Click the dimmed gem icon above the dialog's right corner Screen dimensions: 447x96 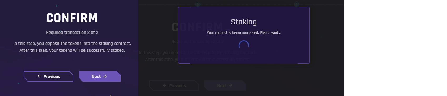pos(297,4)
